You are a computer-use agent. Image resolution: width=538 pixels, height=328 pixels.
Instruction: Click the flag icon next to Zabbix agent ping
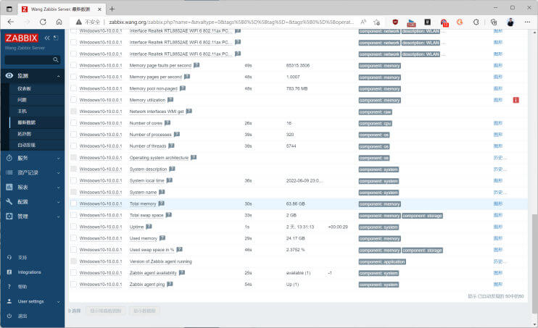pyautogui.click(x=170, y=284)
